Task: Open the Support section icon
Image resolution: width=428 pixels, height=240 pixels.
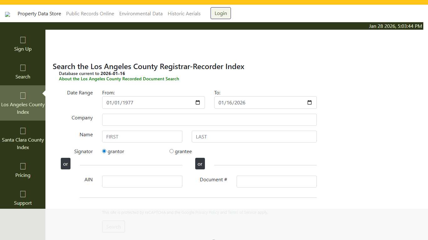Action: click(x=23, y=194)
